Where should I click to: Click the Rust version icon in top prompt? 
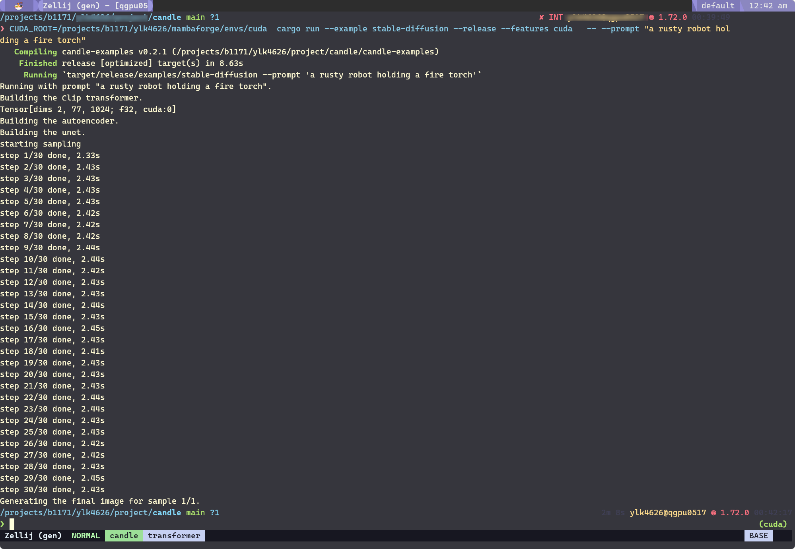click(651, 17)
